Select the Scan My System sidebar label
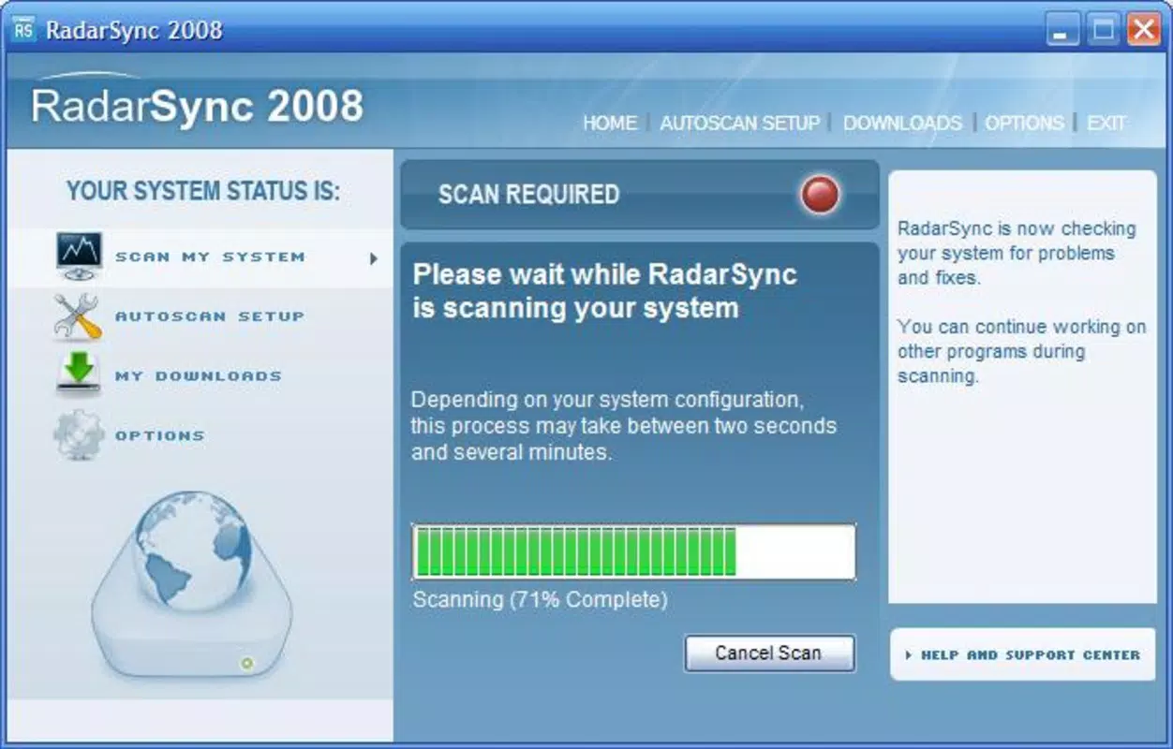The image size is (1173, 749). [x=211, y=257]
